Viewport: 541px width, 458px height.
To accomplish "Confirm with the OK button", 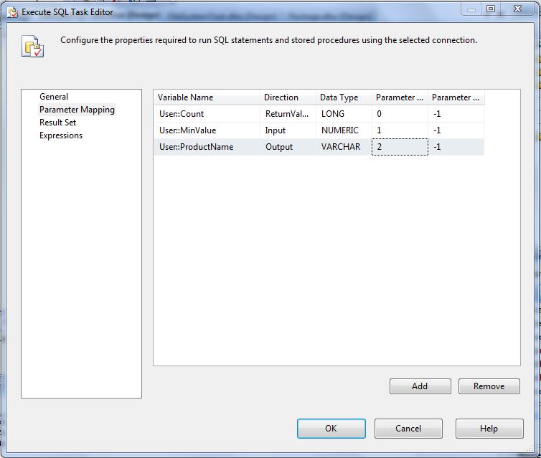I will [331, 429].
